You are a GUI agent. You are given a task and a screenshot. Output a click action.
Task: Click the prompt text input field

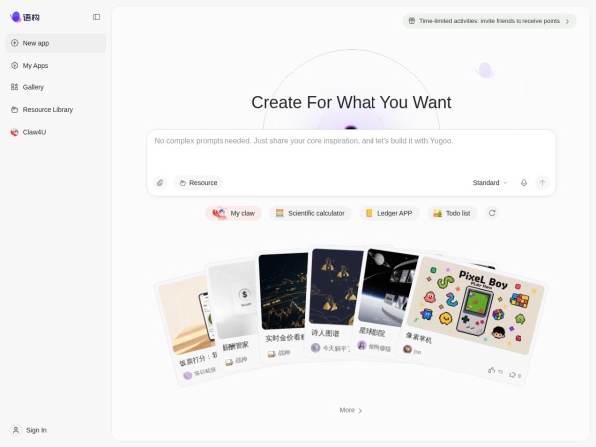click(352, 153)
